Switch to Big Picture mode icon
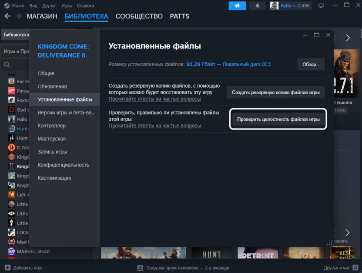This screenshot has width=362, height=273. [x=321, y=6]
